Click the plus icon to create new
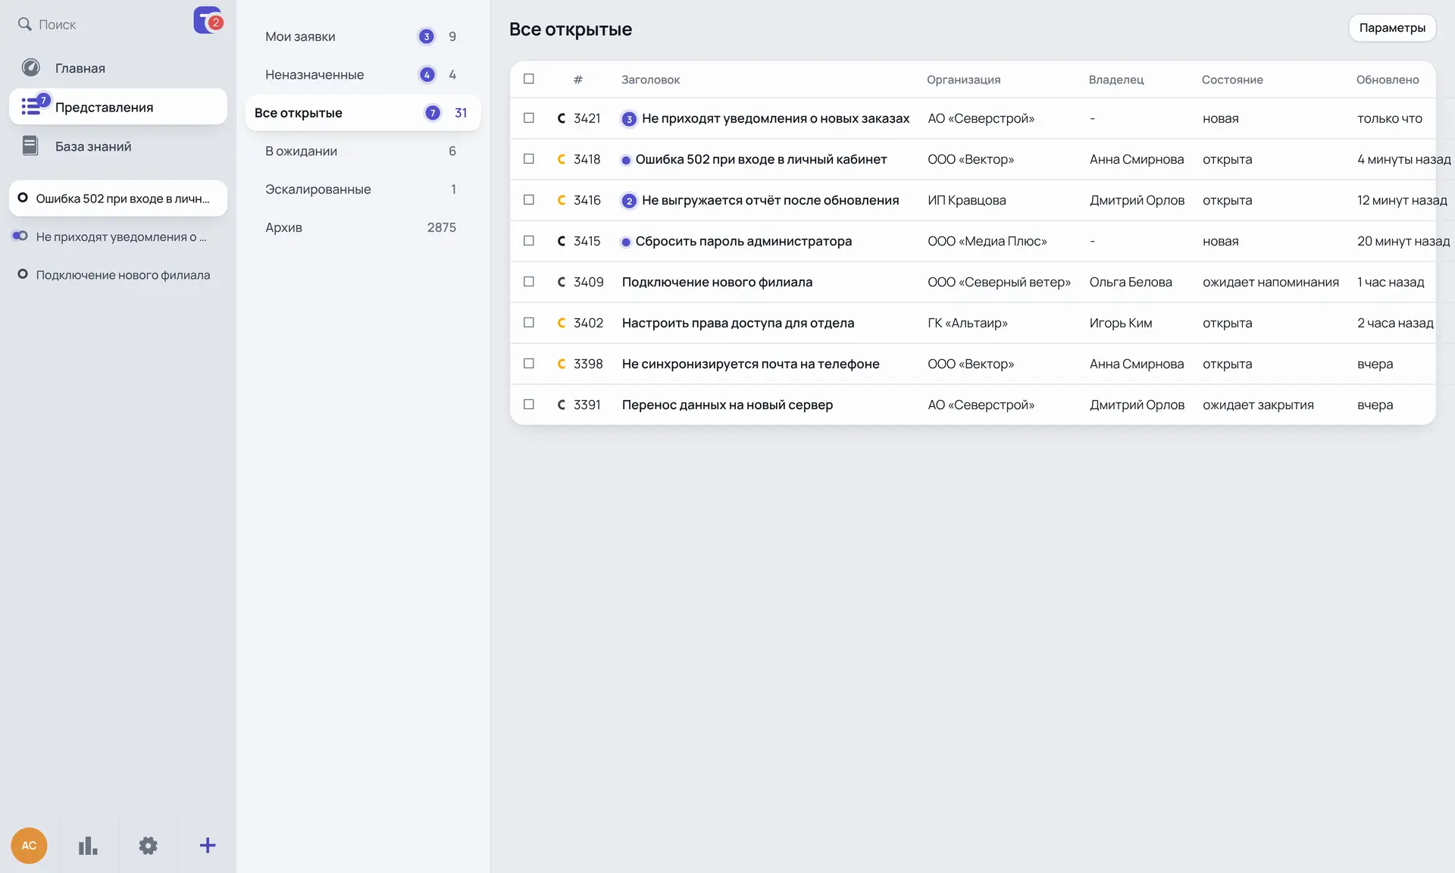 coord(208,846)
